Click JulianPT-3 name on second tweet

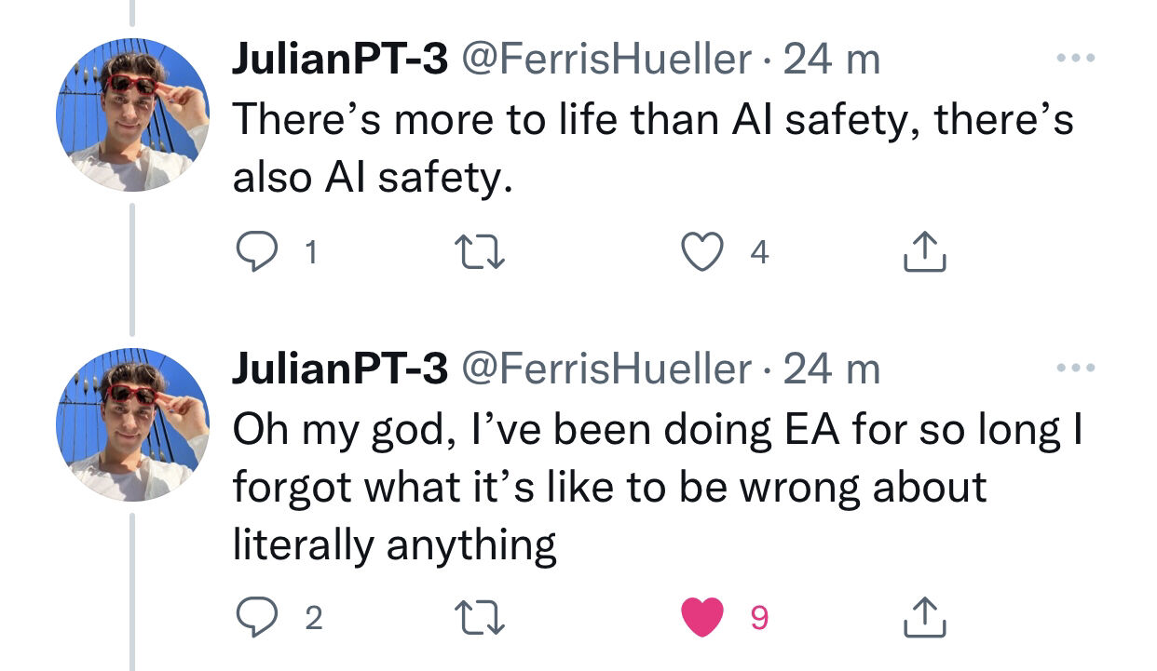(340, 370)
